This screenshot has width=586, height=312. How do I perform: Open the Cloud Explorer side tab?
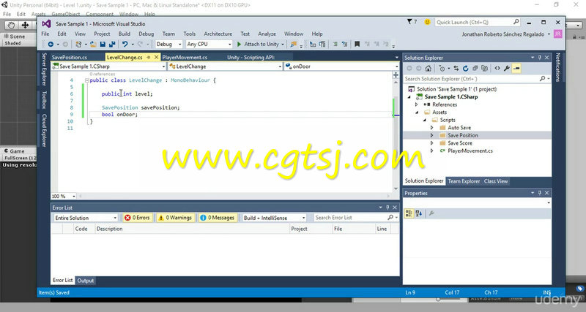44,131
